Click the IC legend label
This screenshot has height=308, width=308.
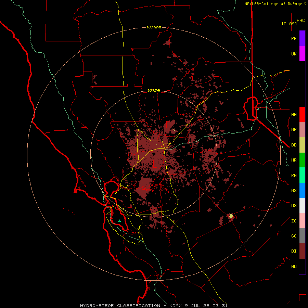294,221
